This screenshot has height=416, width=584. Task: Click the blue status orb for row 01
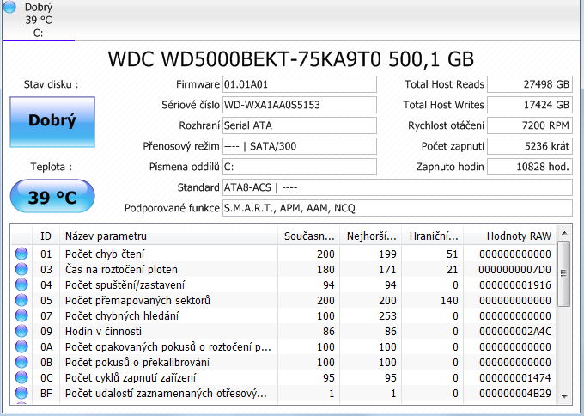pos(21,254)
